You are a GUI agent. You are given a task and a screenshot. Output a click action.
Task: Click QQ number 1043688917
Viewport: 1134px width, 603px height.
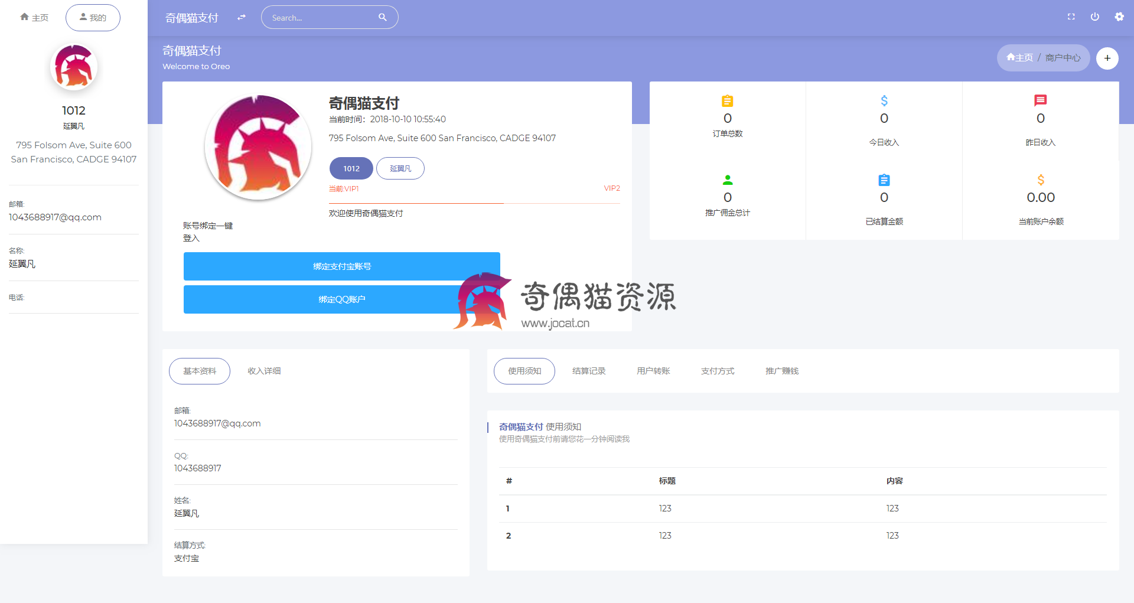[x=198, y=468]
